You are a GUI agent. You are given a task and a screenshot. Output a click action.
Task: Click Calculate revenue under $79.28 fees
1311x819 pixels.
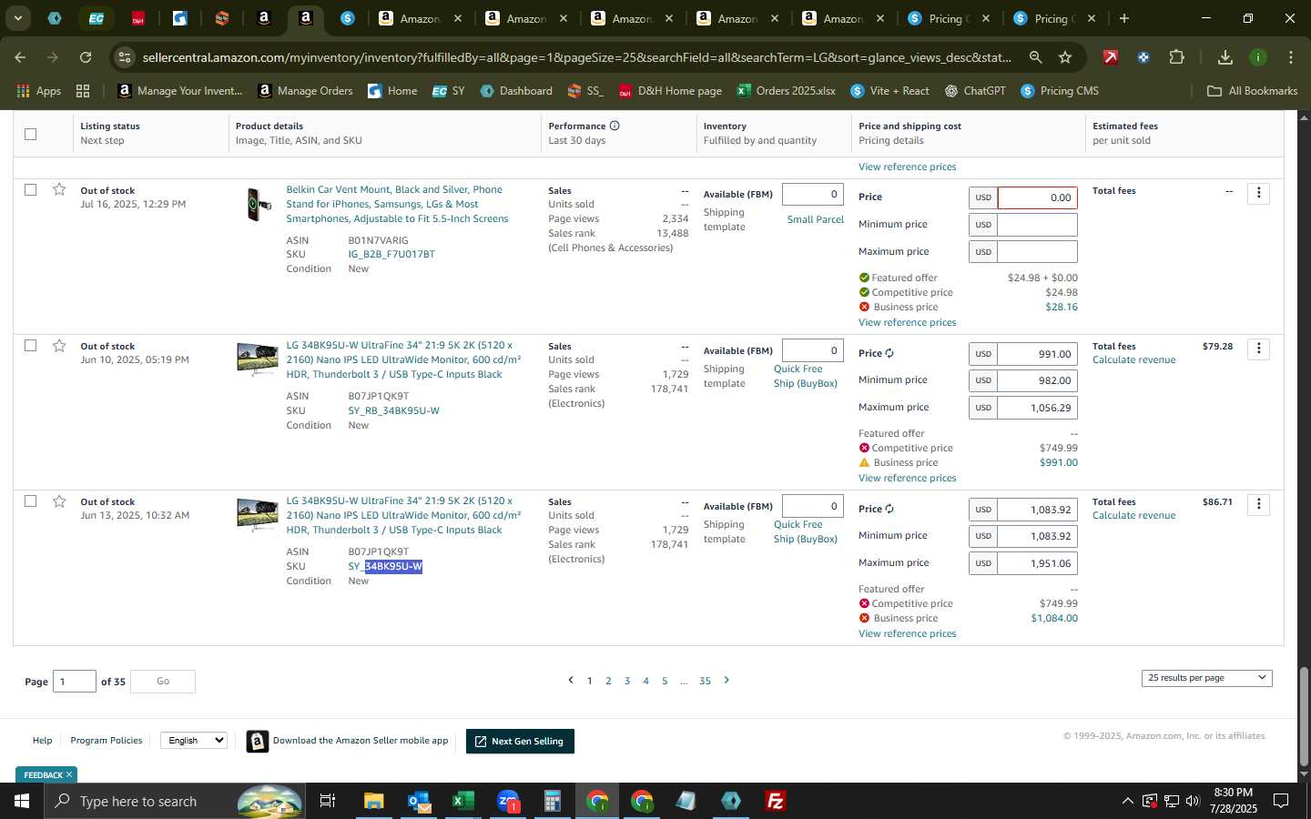click(1133, 359)
